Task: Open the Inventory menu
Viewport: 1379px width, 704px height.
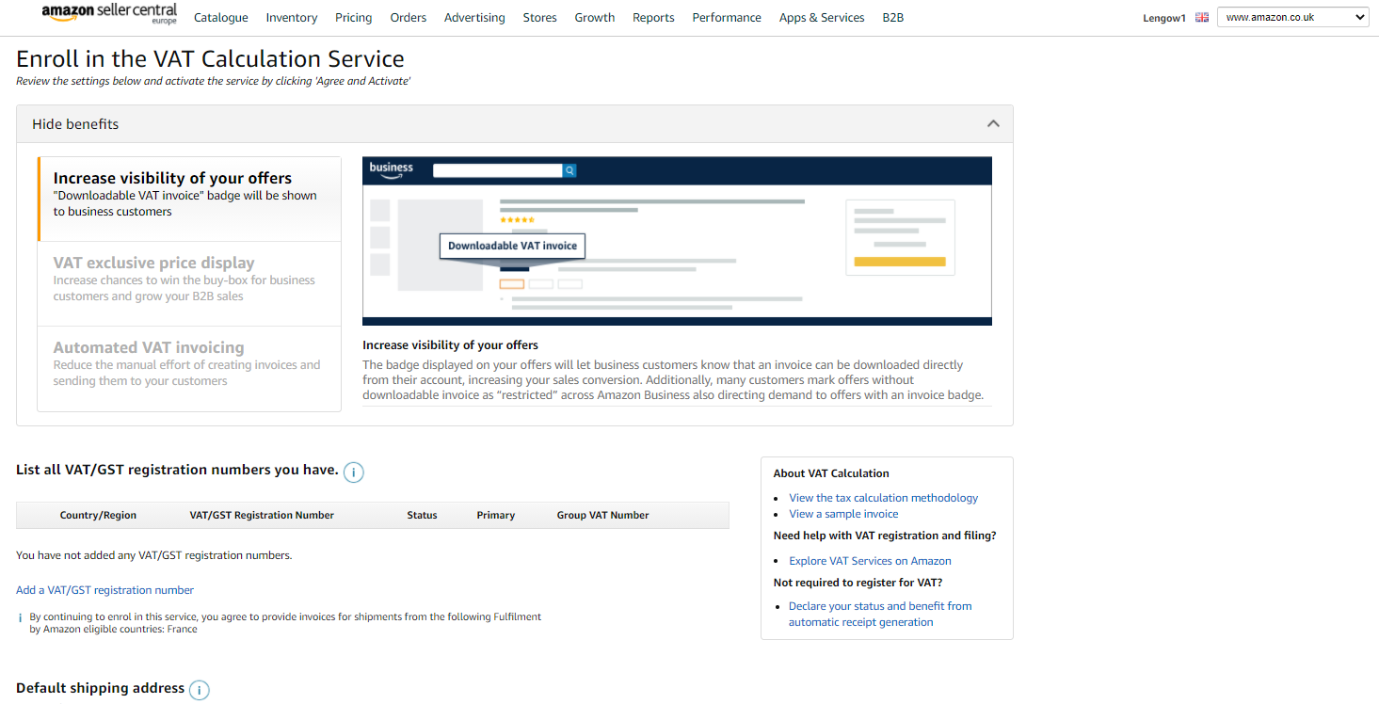Action: point(292,18)
